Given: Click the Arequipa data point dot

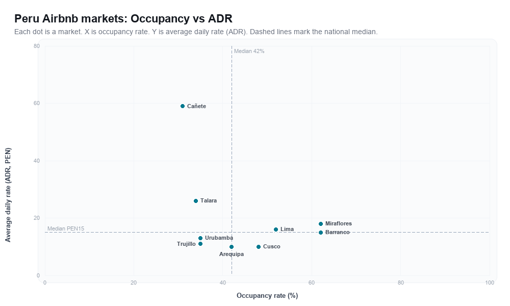Looking at the screenshot, I should 232,247.
